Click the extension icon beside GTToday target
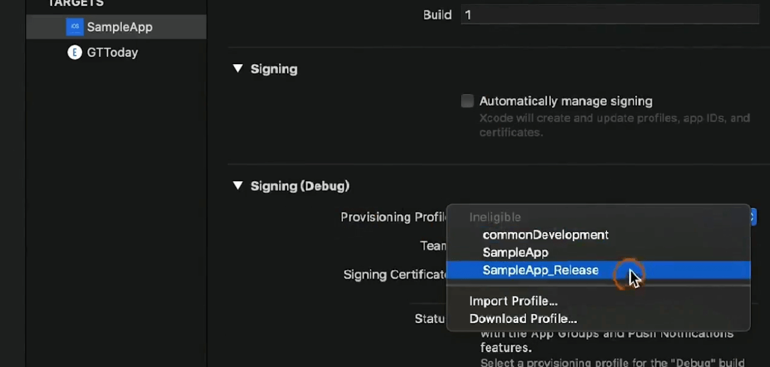This screenshot has width=770, height=367. point(74,53)
